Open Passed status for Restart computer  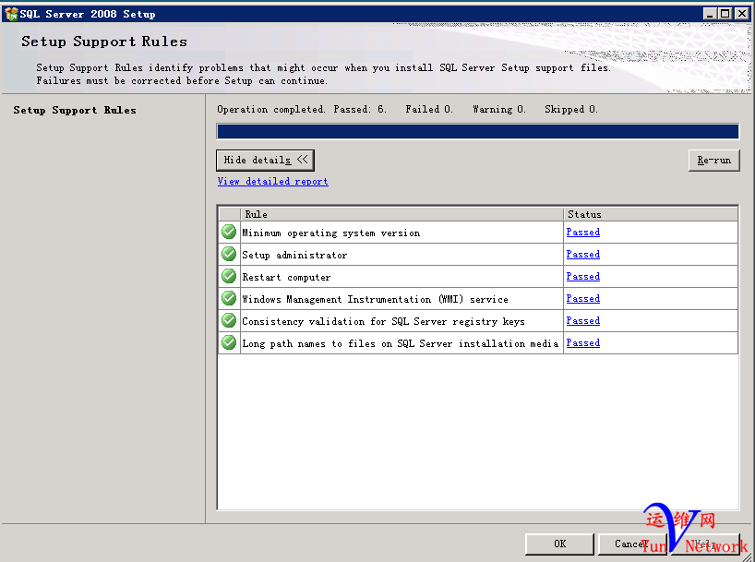tap(582, 277)
